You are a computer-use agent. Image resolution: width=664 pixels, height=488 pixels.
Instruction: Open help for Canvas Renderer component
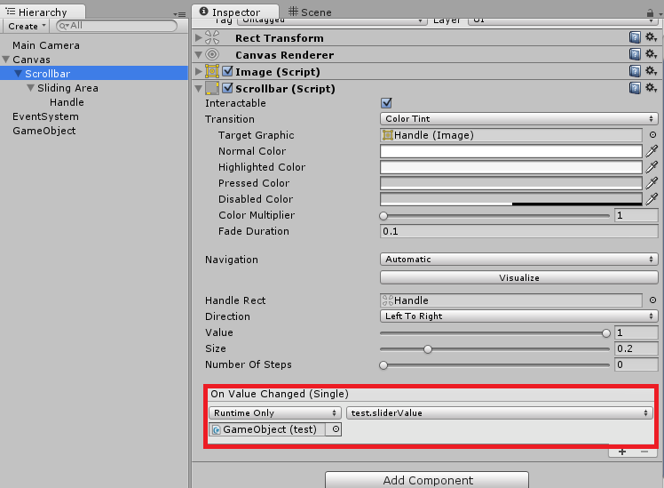point(635,54)
